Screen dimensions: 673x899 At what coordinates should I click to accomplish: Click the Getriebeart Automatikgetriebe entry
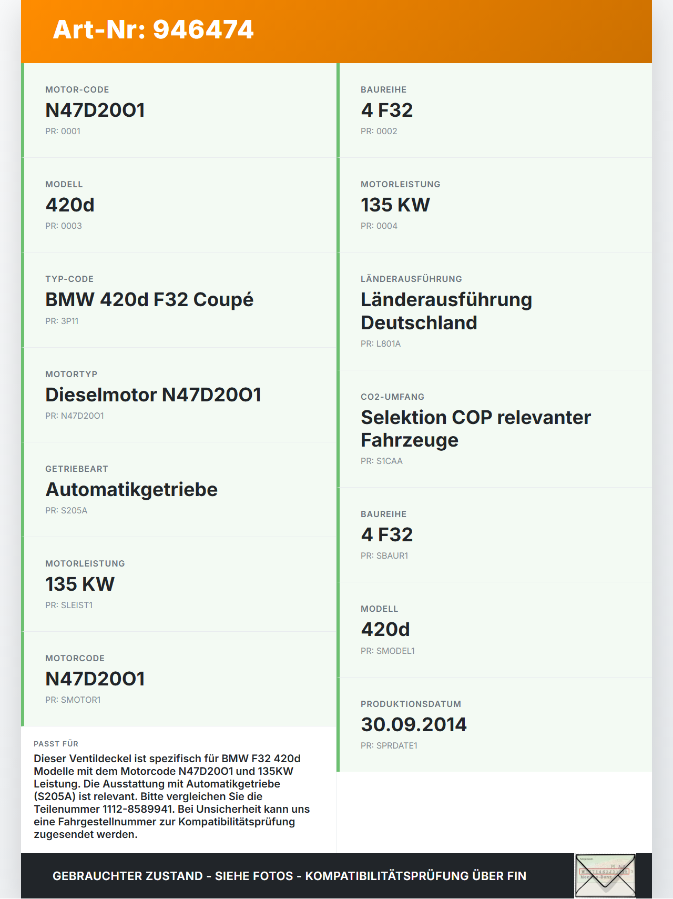[x=179, y=490]
